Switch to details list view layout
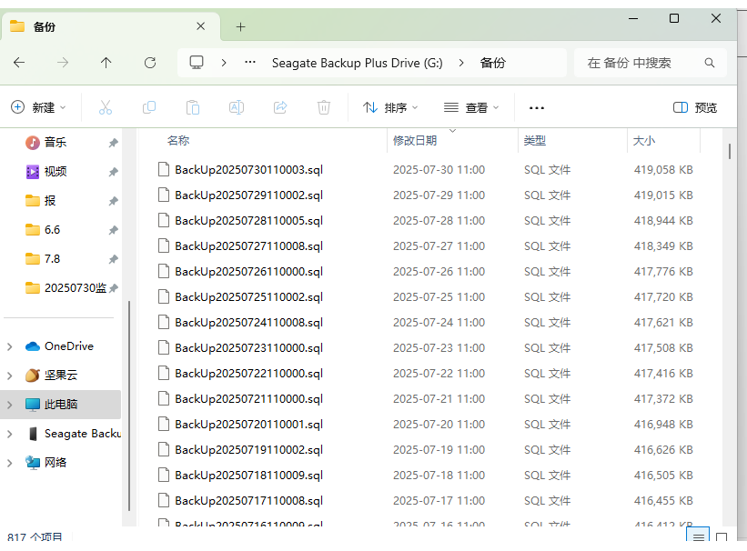 point(698,537)
